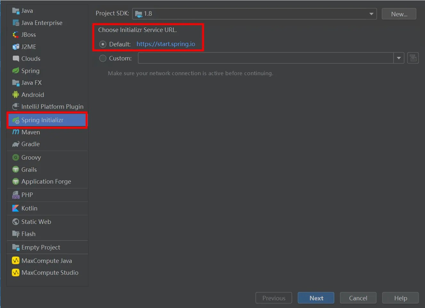Image resolution: width=425 pixels, height=308 pixels.
Task: Select the Default service URL radio button
Action: (103, 44)
